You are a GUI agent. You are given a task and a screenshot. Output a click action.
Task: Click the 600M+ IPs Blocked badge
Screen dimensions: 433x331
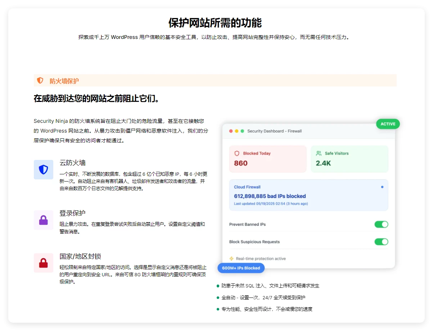[241, 268]
